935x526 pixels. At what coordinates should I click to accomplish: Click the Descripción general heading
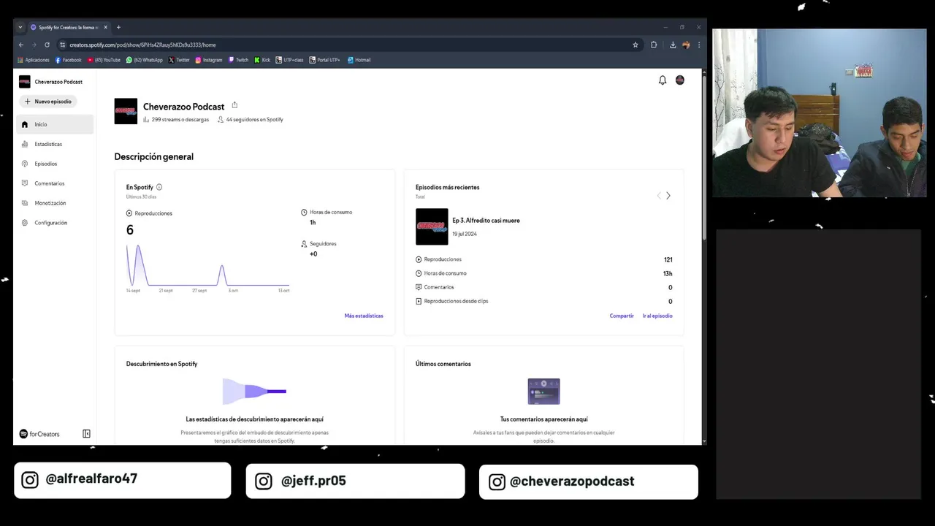153,156
